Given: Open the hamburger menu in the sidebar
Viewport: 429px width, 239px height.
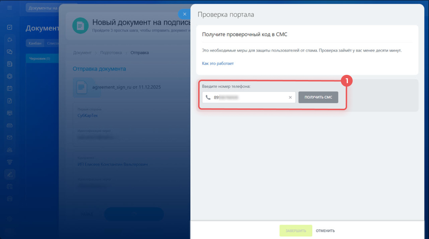Looking at the screenshot, I should [x=10, y=8].
